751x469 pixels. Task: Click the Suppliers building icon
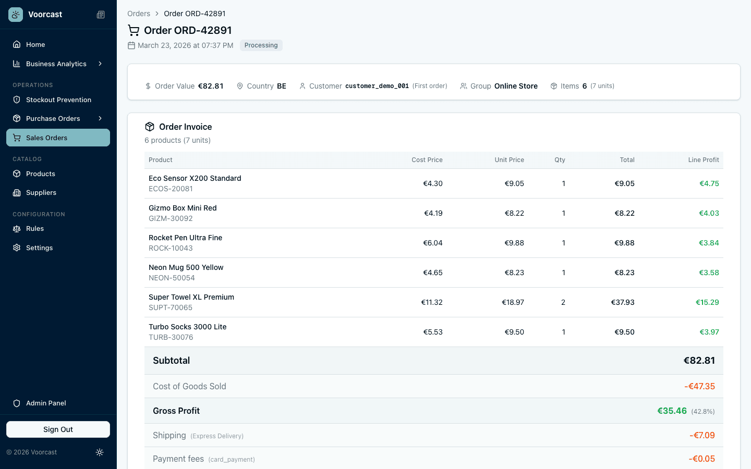(16, 192)
